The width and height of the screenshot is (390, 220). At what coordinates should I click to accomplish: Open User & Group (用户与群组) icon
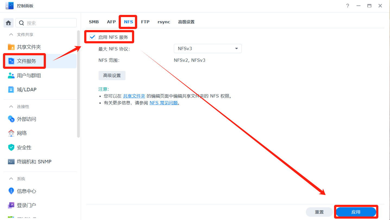[11, 76]
